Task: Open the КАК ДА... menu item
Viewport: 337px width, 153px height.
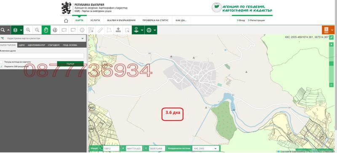Action: click(x=181, y=20)
